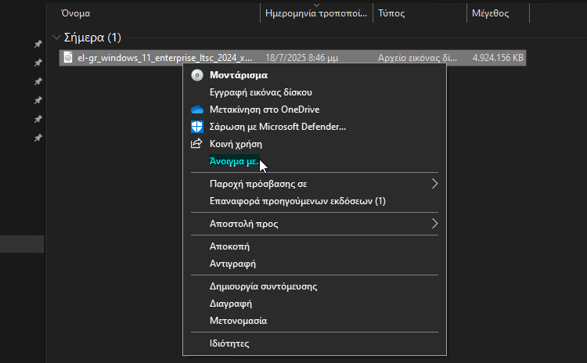Choose Κοινή χρήση menu entry

coord(236,144)
